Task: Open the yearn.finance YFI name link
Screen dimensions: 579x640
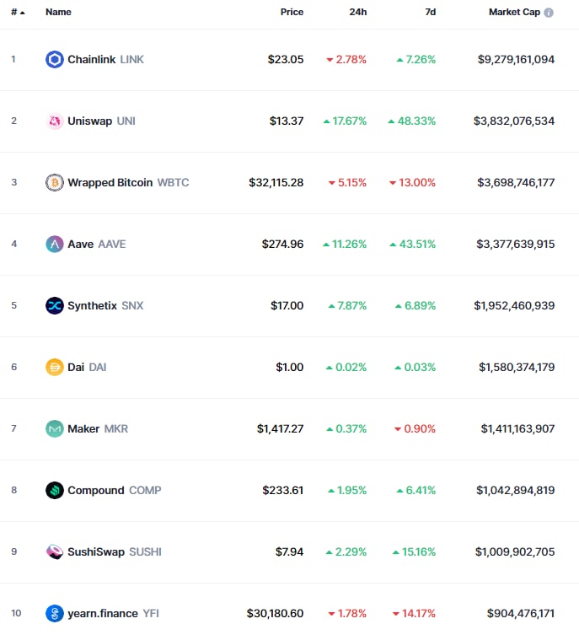Action: coord(113,614)
